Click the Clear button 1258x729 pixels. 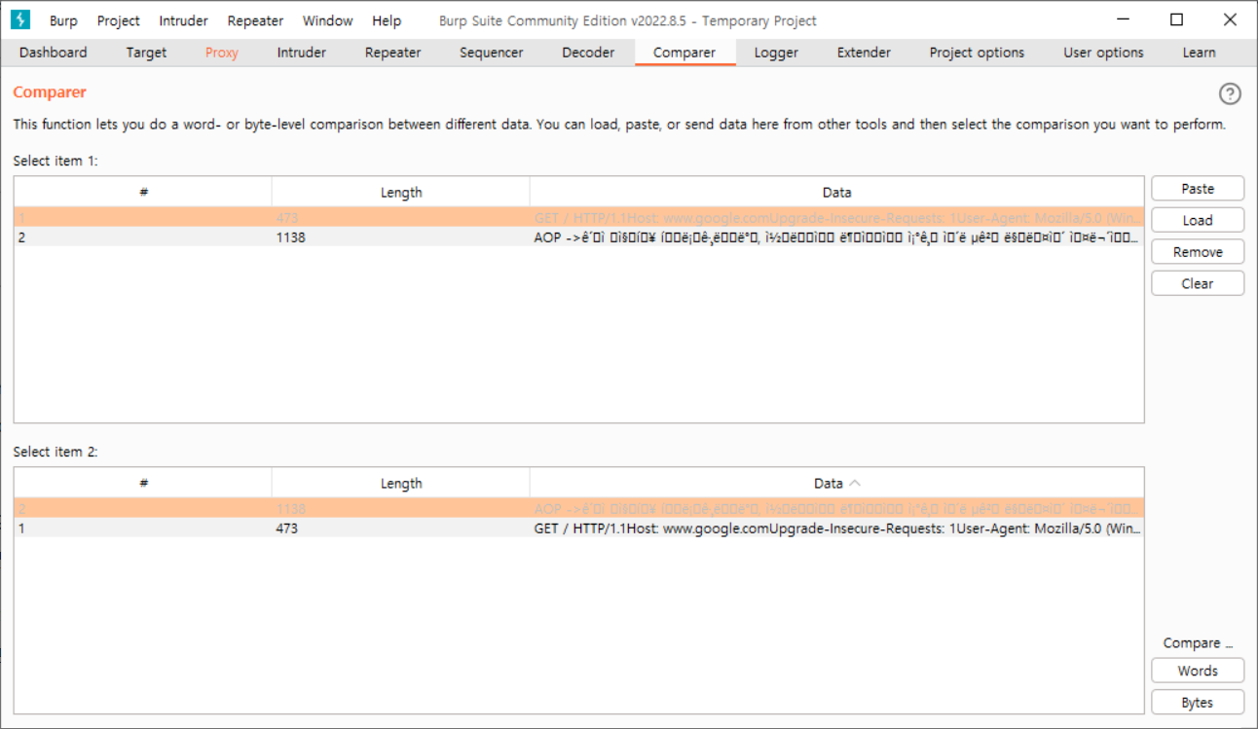pos(1198,283)
